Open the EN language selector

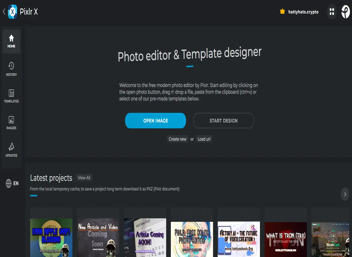(x=12, y=183)
